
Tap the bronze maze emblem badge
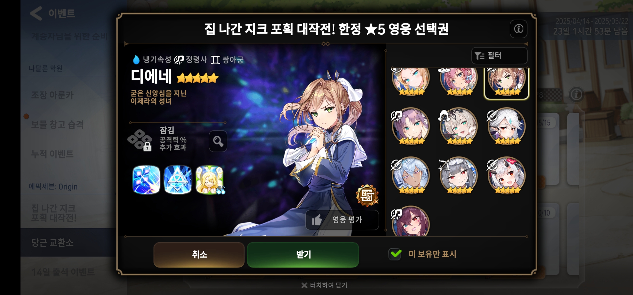coord(367,195)
